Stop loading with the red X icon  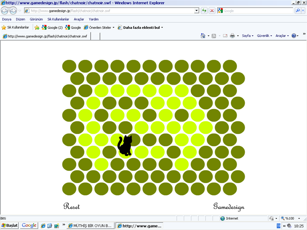212,11
